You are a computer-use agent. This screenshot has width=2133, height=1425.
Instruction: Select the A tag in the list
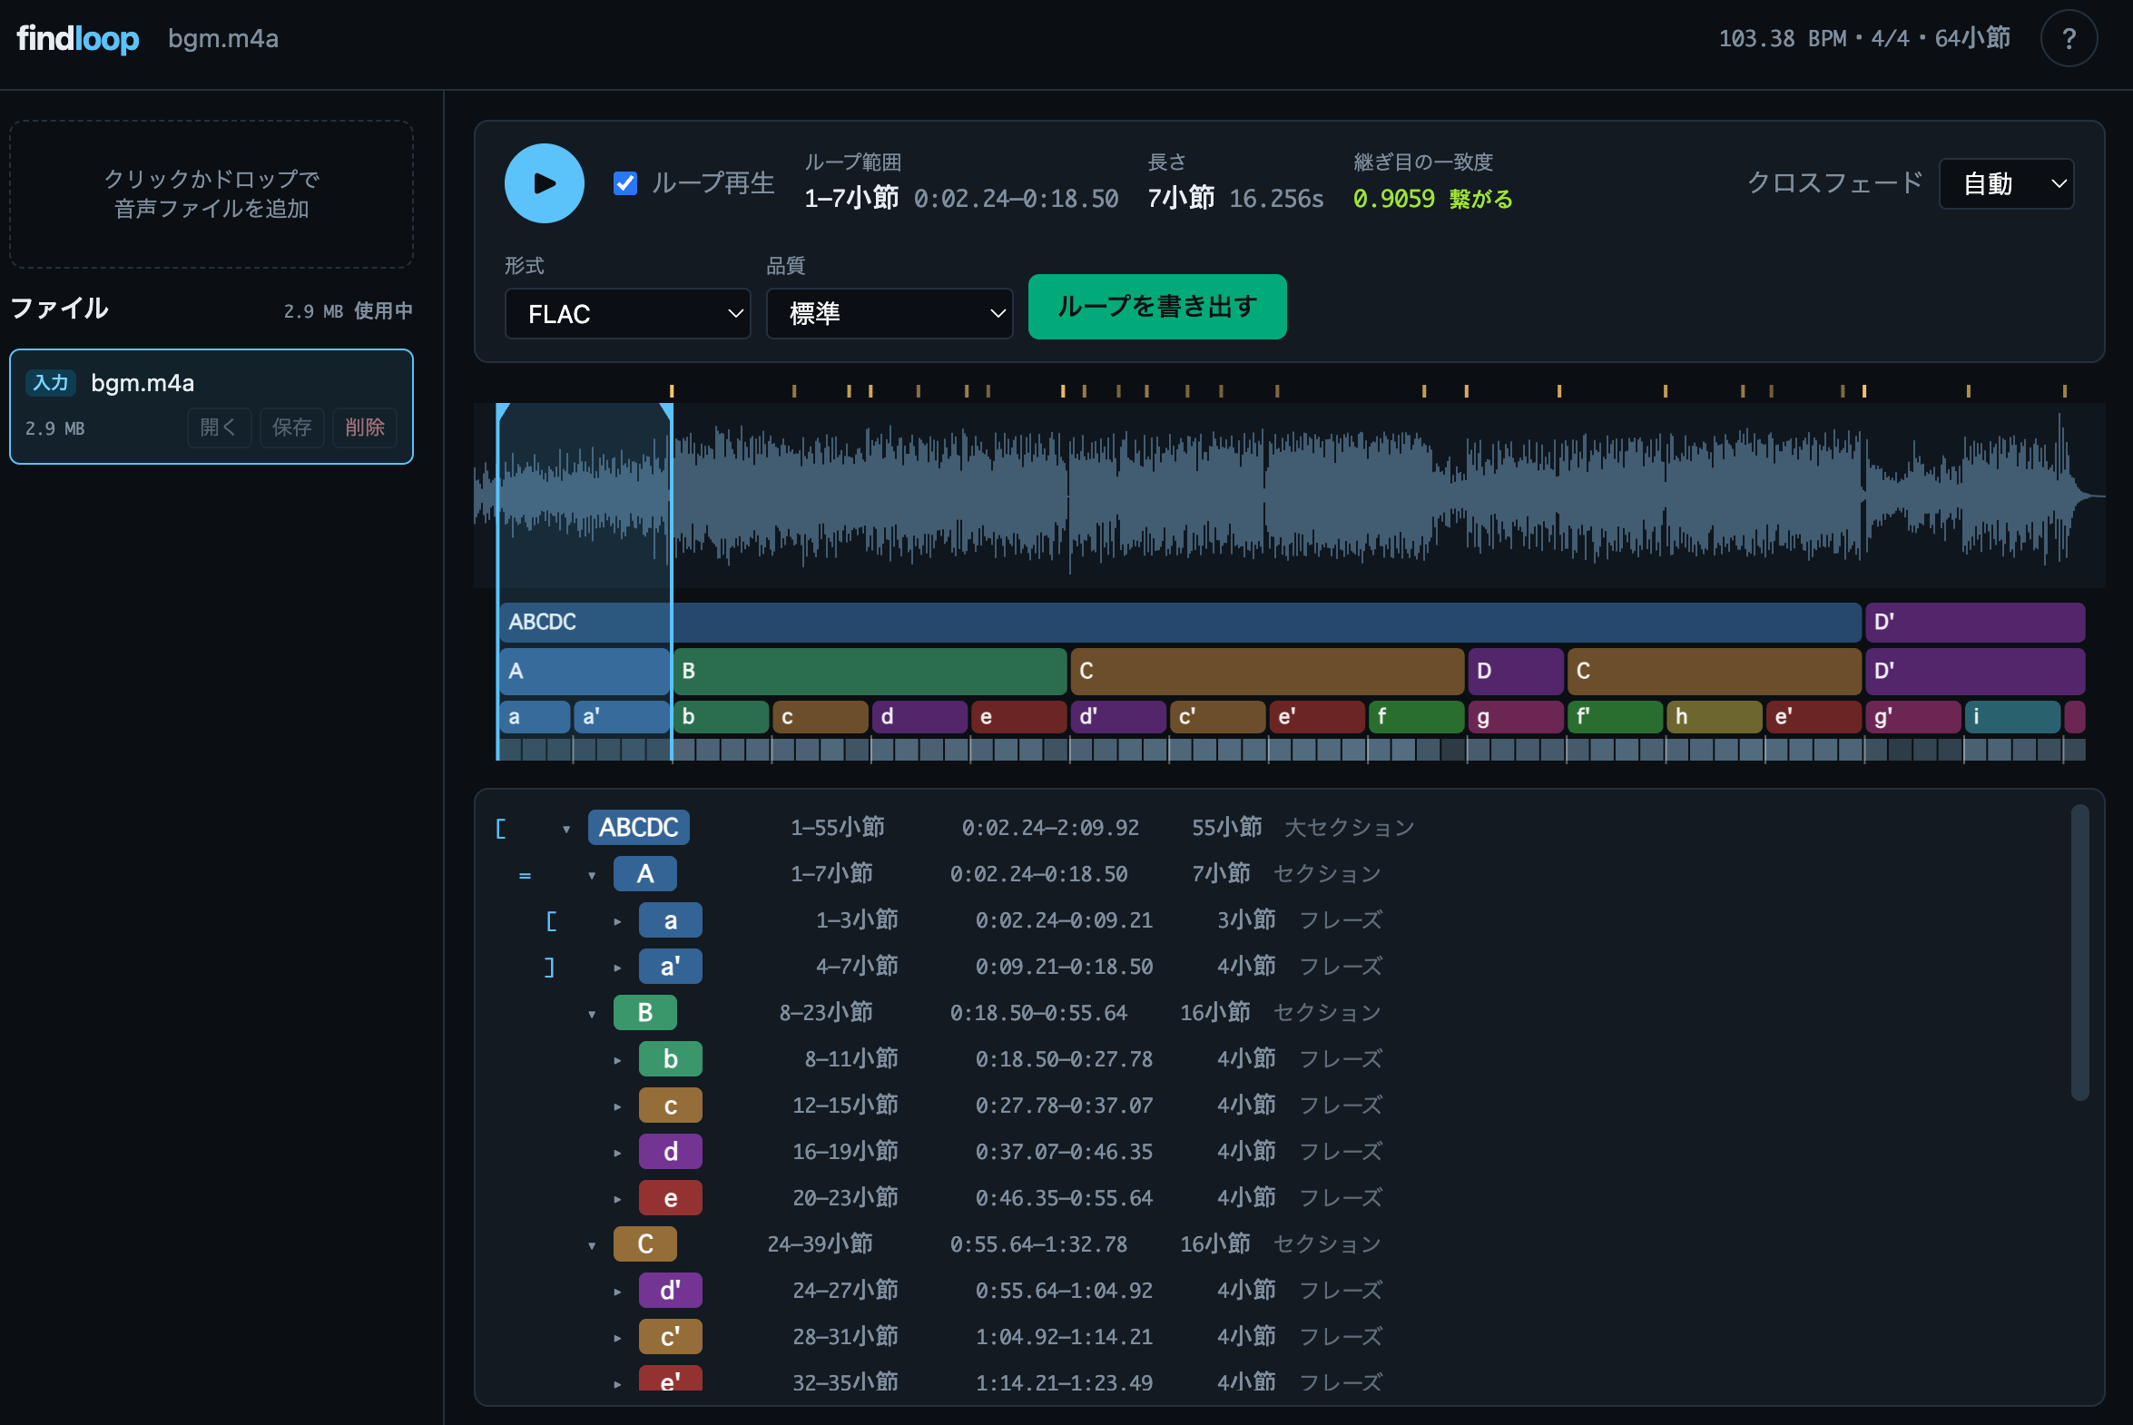tap(644, 873)
